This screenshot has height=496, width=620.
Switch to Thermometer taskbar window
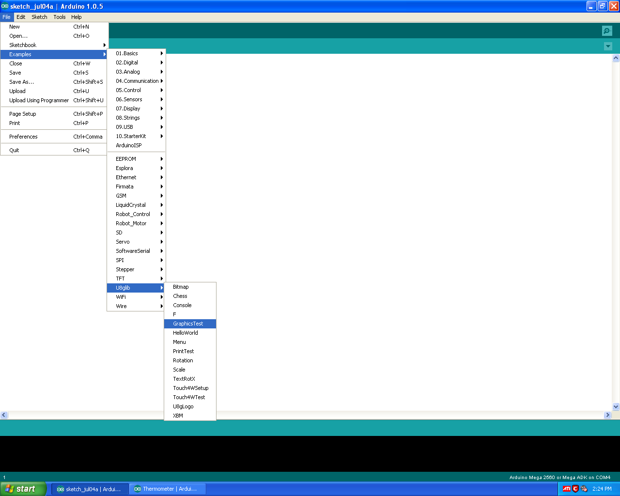tap(168, 489)
